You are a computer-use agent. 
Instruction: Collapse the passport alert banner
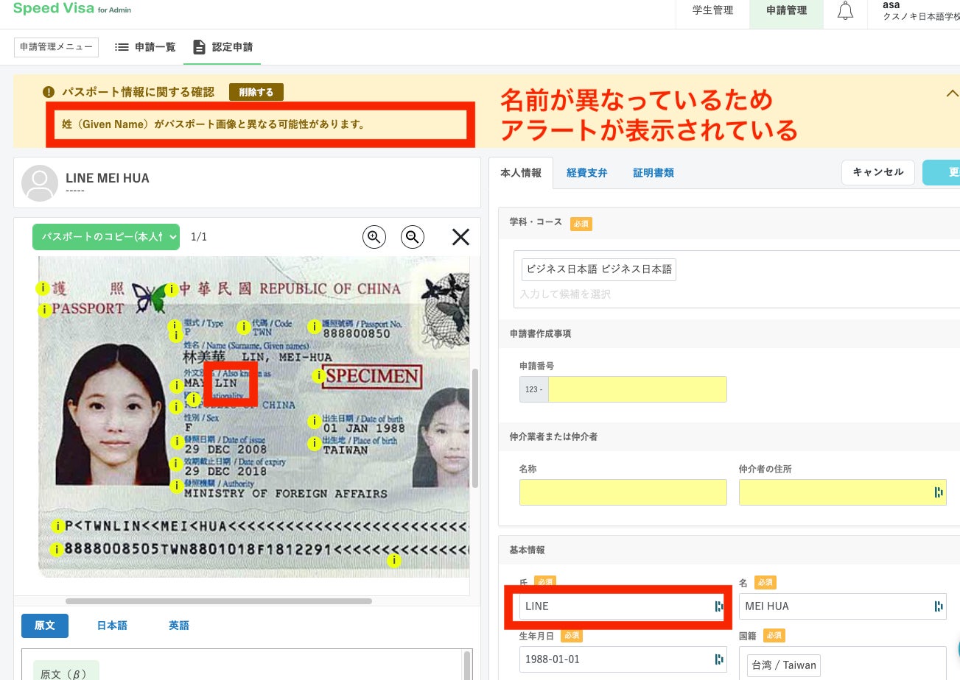pyautogui.click(x=952, y=93)
